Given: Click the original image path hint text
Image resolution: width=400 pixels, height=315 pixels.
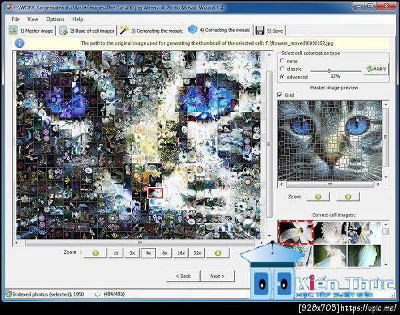Looking at the screenshot, I should (x=207, y=43).
